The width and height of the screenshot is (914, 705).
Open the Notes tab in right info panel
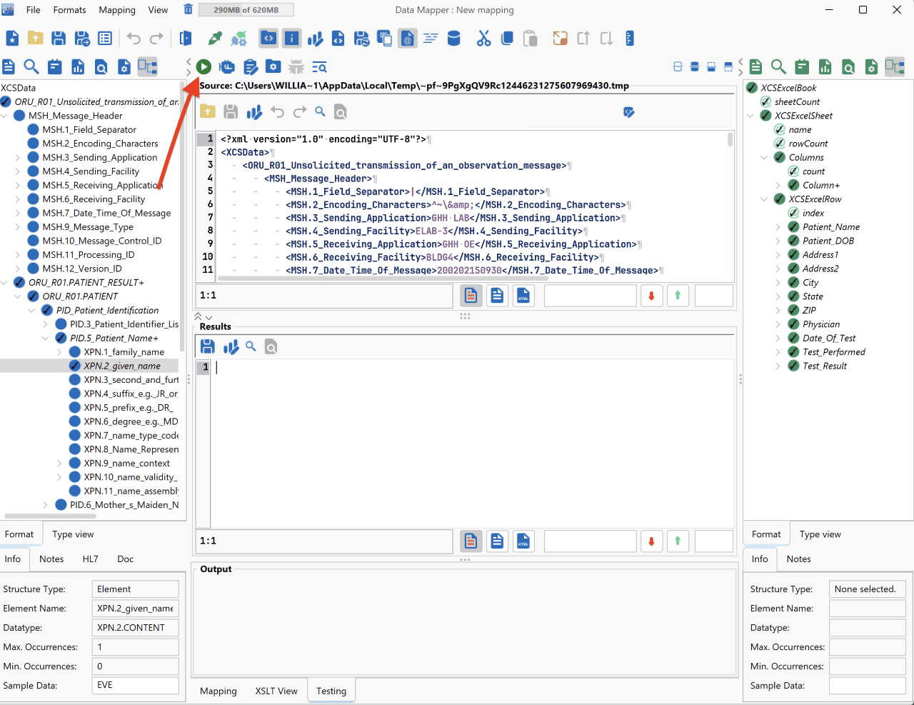(798, 559)
